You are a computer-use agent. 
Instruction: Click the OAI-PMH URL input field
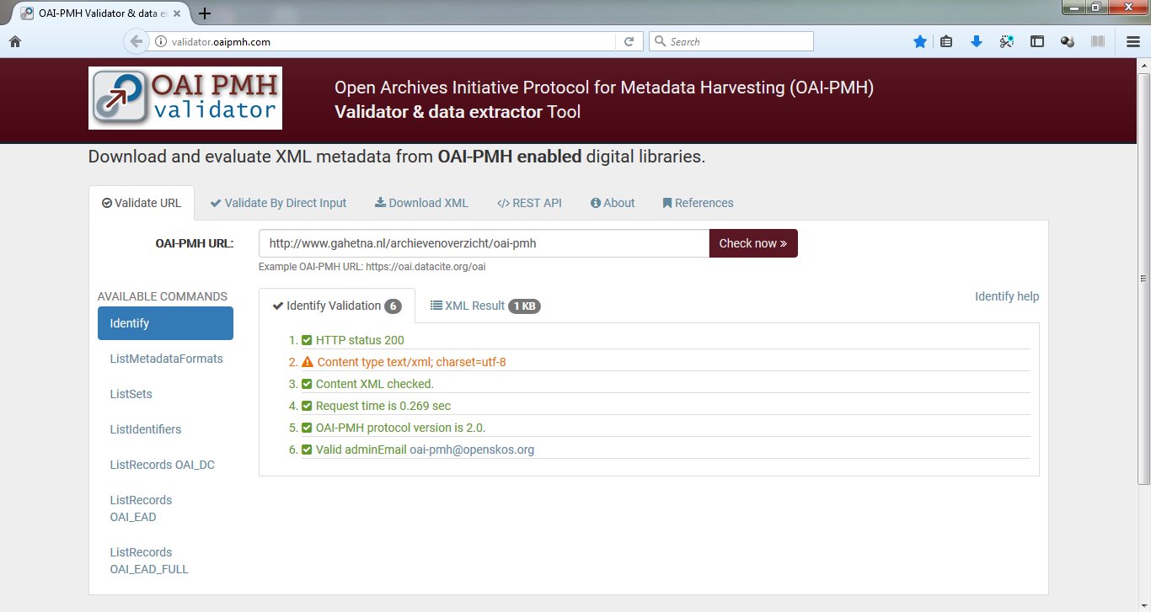pyautogui.click(x=484, y=243)
